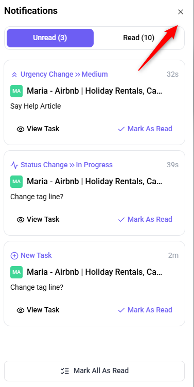
Task: Switch to the Unread (3) tab
Action: [50, 38]
